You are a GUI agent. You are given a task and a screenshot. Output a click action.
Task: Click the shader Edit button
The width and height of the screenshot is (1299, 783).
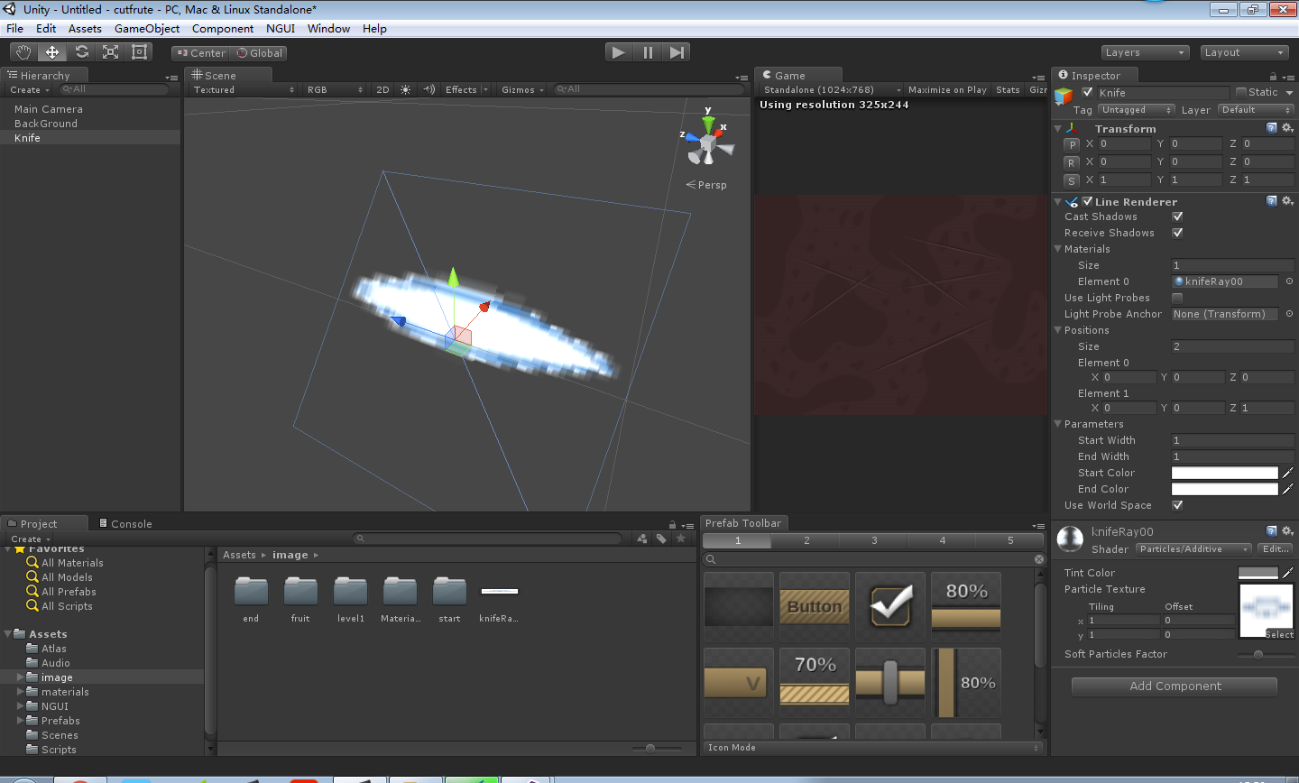click(x=1276, y=548)
